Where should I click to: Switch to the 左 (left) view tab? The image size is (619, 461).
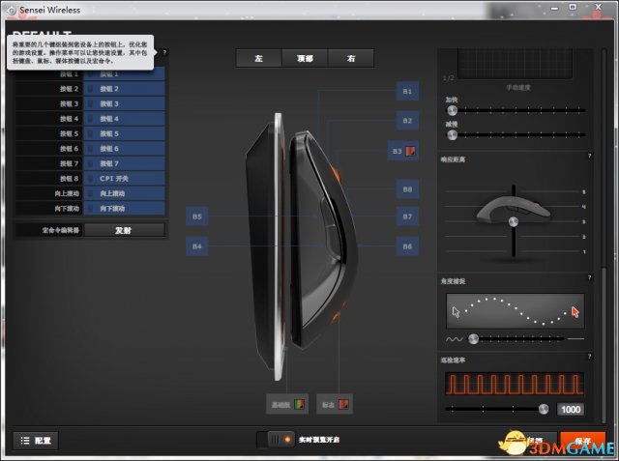[x=258, y=59]
